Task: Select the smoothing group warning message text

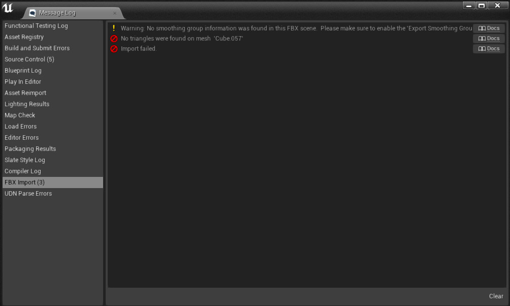Action: [x=296, y=28]
